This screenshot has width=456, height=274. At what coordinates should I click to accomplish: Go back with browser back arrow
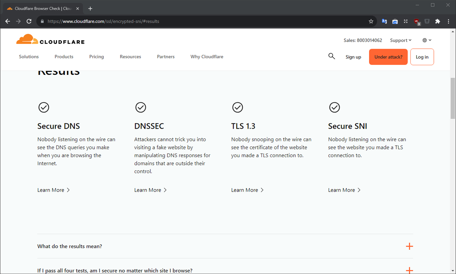click(x=8, y=21)
